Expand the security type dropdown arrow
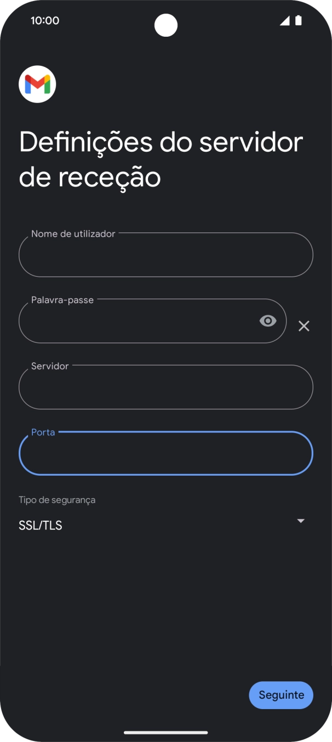Image resolution: width=332 pixels, height=742 pixels. click(x=300, y=521)
